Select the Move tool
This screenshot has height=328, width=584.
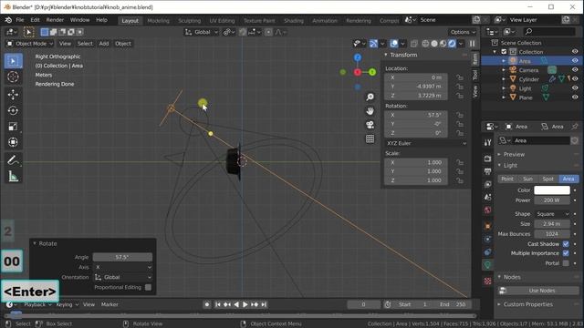[13, 95]
